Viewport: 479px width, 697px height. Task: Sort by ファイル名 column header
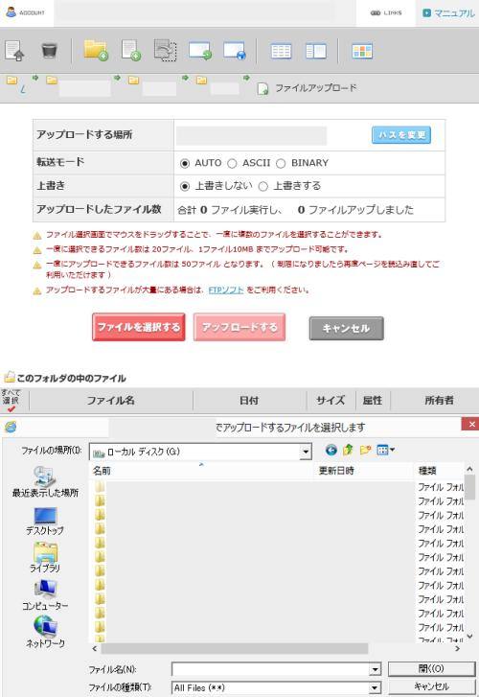click(x=110, y=401)
